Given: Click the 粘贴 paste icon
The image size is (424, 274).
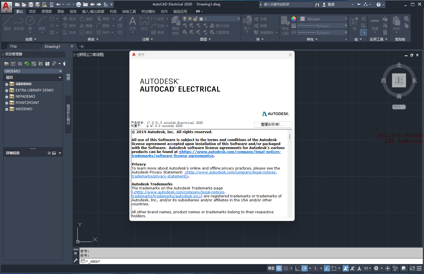Looking at the screenshot, I should pyautogui.click(x=396, y=23).
